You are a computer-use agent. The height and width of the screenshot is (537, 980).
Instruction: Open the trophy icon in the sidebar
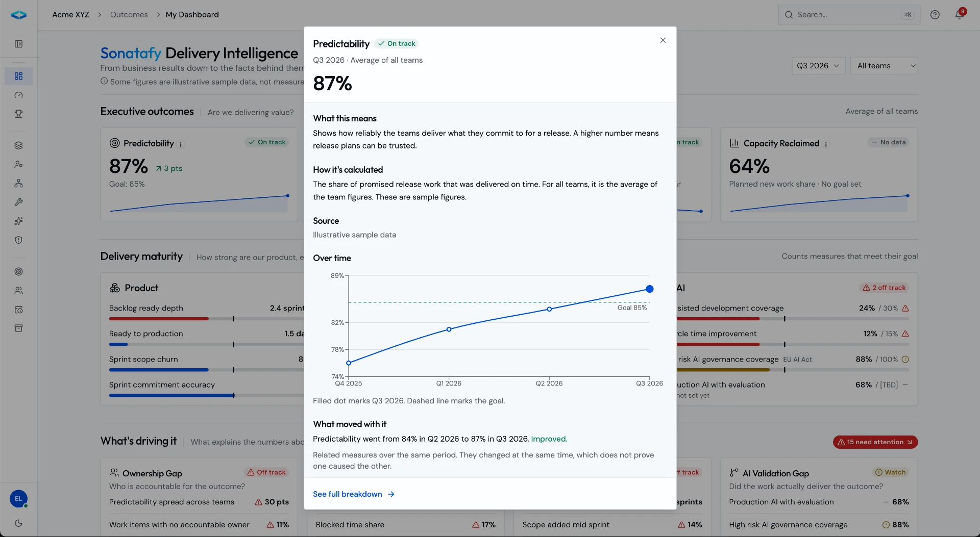tap(18, 114)
